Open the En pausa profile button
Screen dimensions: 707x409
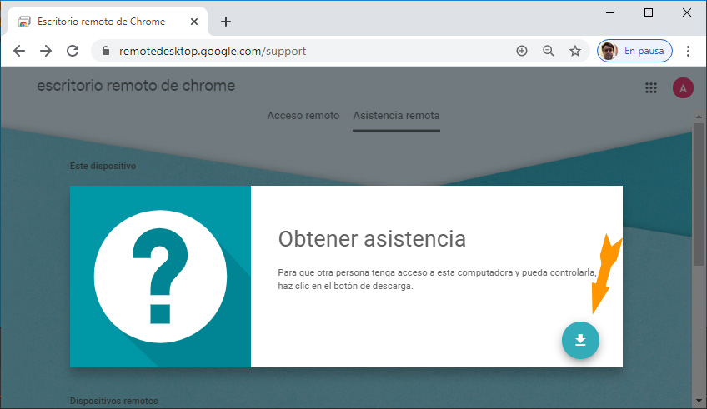[635, 51]
